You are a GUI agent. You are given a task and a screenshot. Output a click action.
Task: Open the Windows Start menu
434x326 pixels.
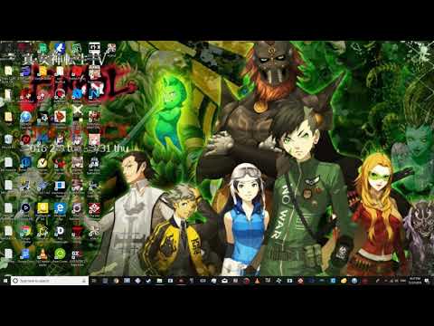coord(5,281)
